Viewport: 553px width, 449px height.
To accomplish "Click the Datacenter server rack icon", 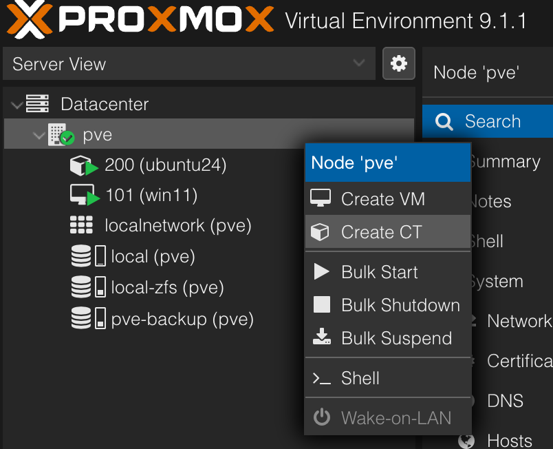I will (37, 103).
